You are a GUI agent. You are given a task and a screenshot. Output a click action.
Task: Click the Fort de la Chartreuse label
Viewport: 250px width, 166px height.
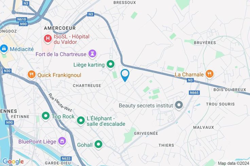tap(61, 54)
